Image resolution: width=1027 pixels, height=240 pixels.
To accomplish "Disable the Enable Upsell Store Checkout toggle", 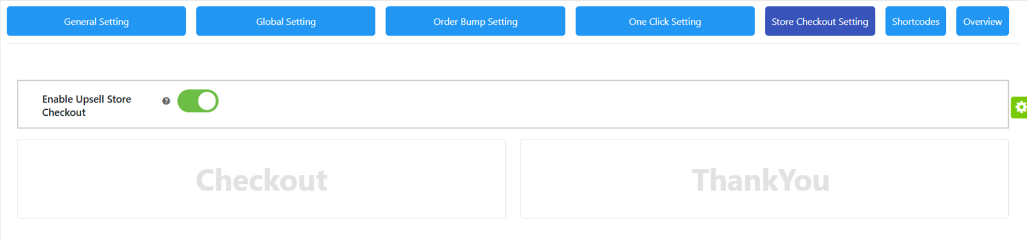I will (x=198, y=101).
